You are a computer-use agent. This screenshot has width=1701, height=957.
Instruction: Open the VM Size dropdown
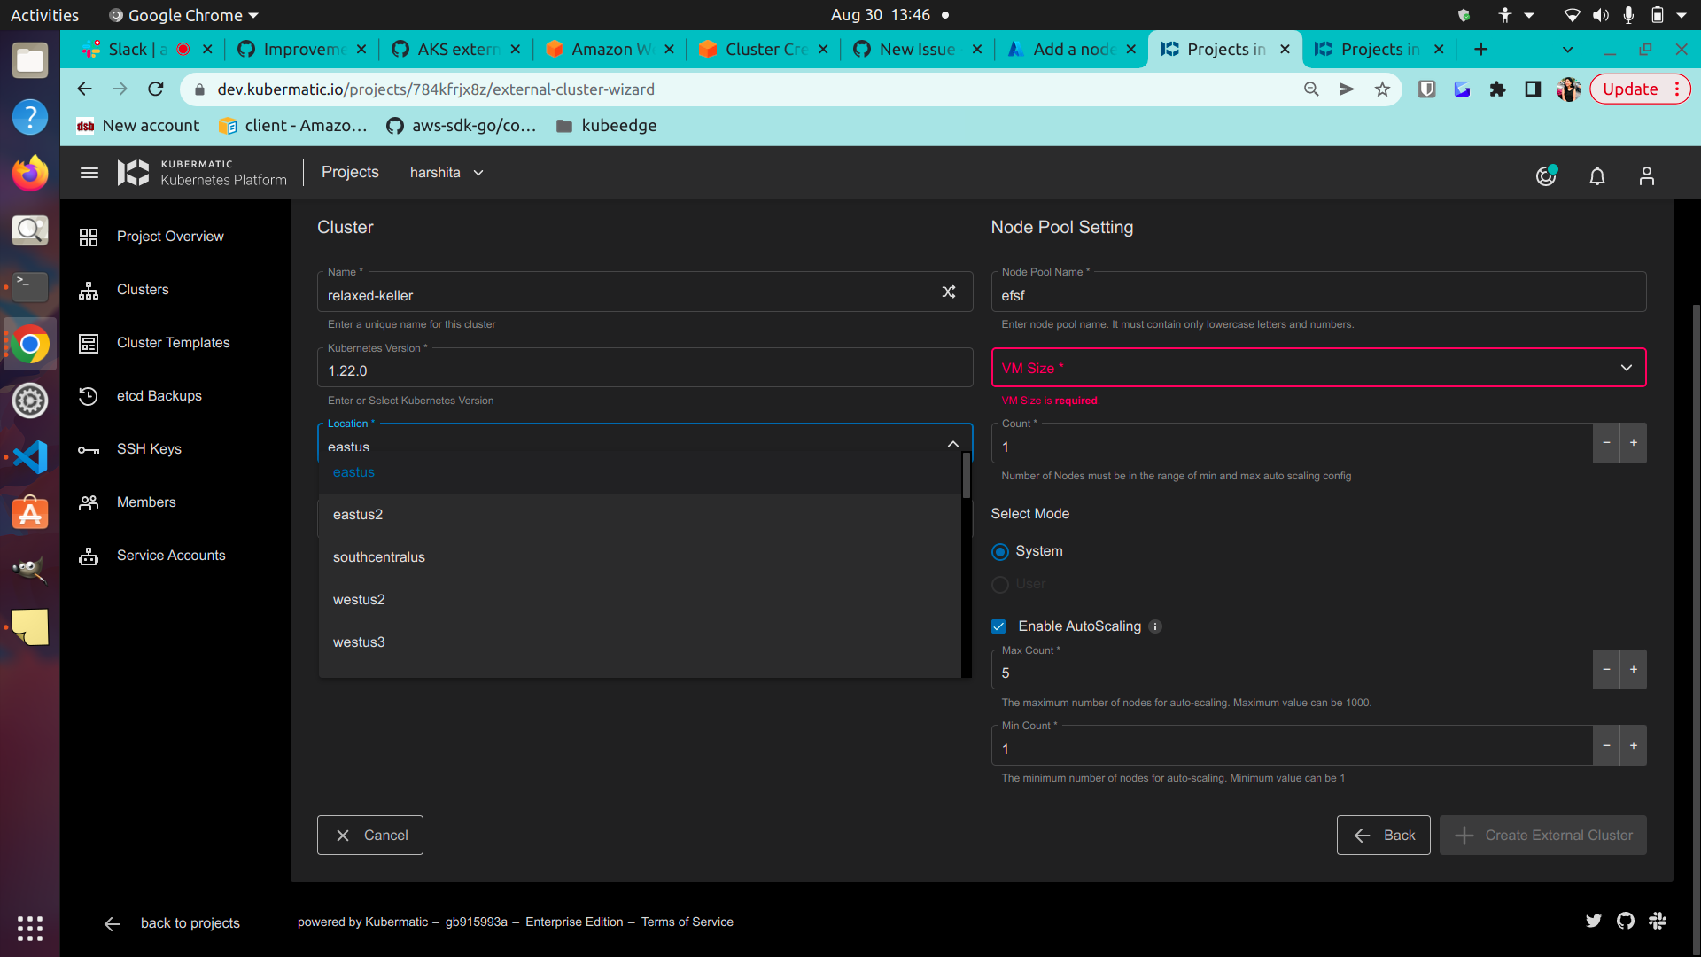1318,367
